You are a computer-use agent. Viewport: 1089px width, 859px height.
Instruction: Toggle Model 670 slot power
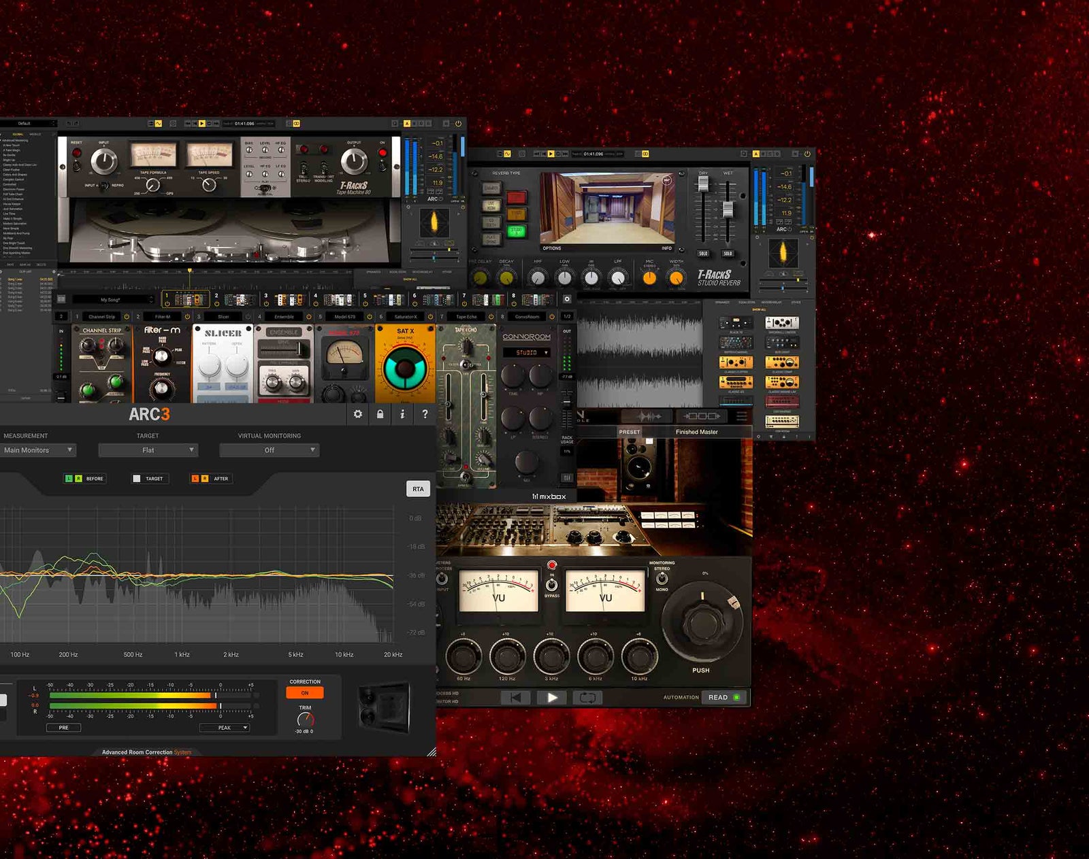[370, 316]
